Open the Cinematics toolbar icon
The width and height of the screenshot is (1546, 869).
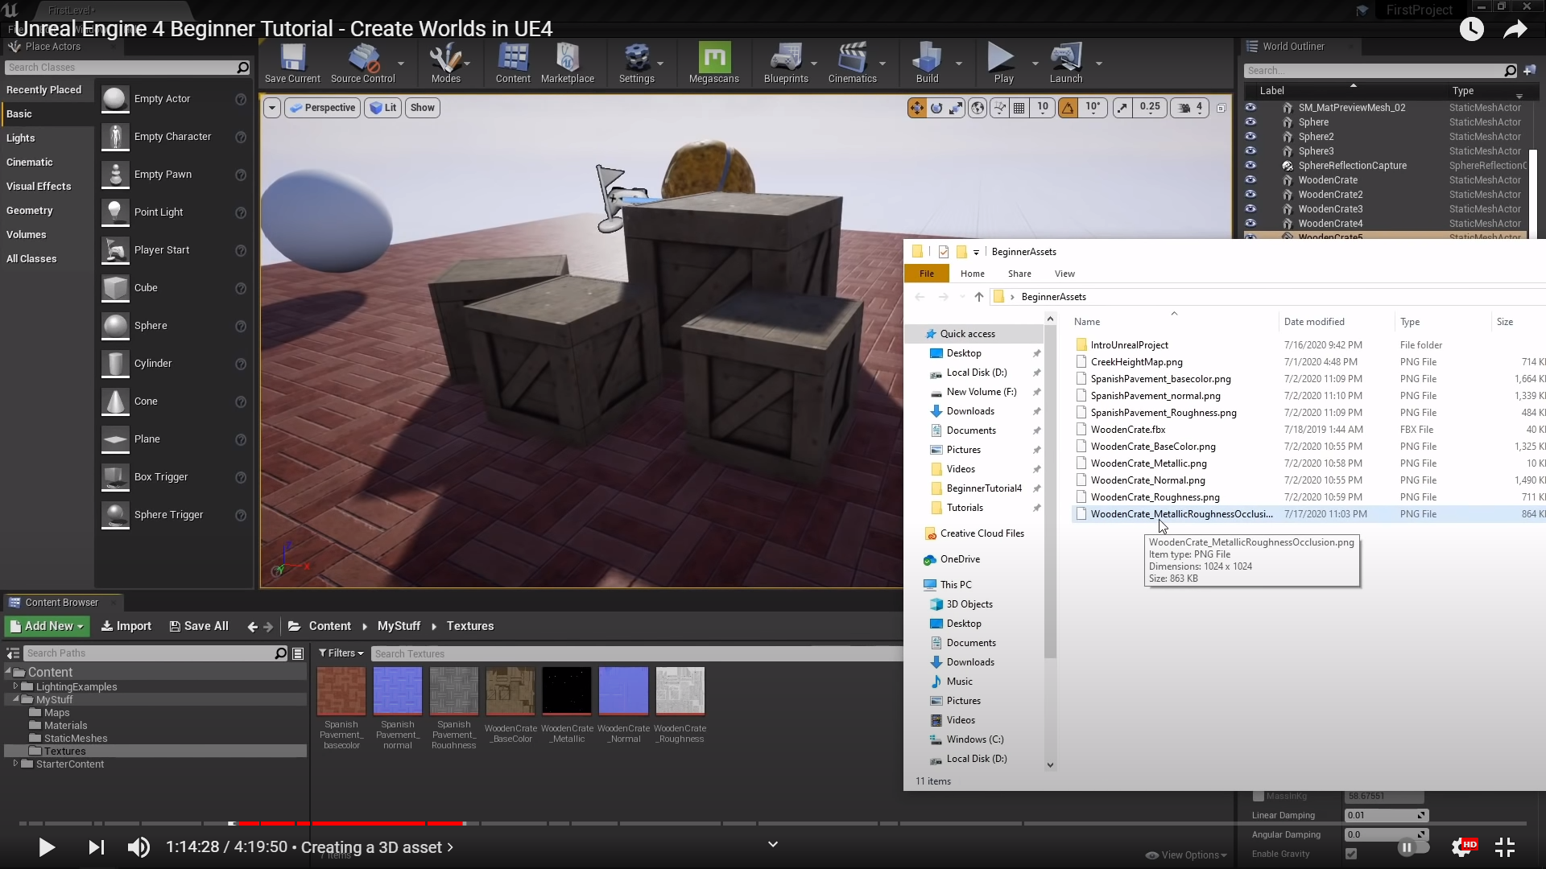click(x=851, y=63)
